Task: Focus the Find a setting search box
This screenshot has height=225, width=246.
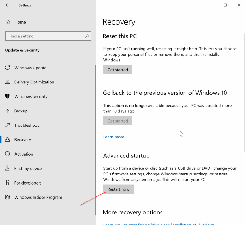Action: pyautogui.click(x=48, y=36)
